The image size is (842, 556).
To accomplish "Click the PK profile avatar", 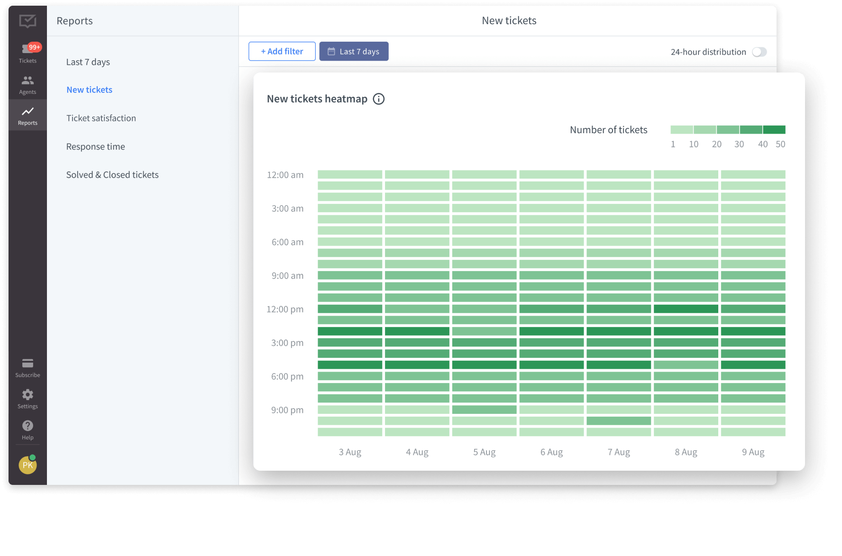I will point(27,465).
